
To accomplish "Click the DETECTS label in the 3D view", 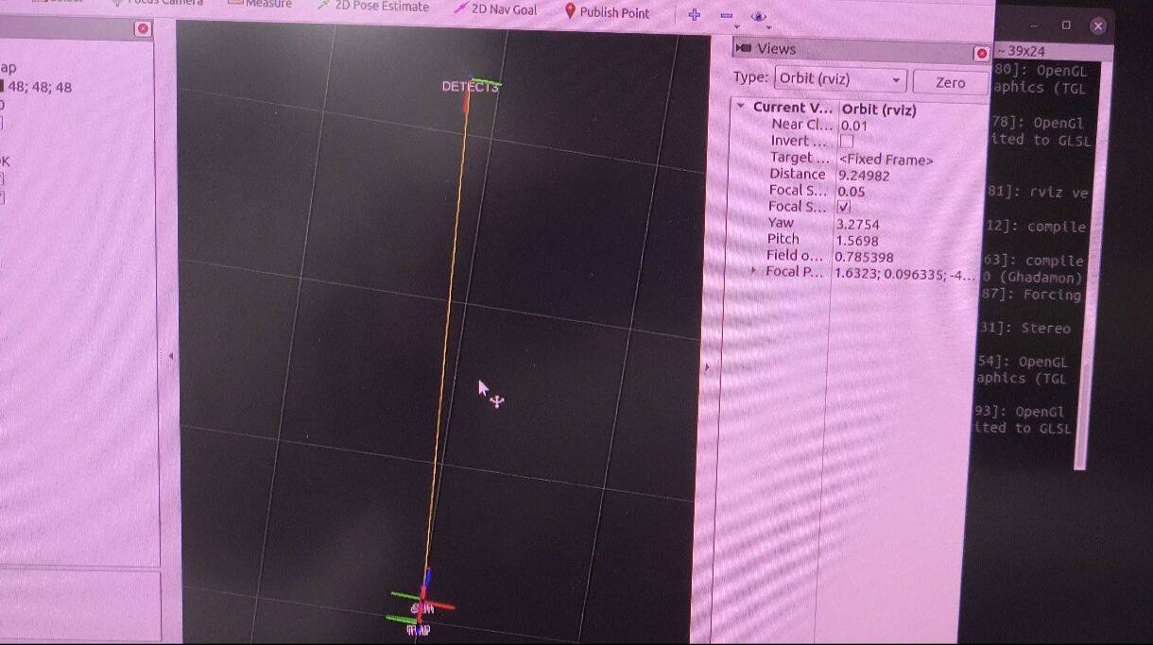I will 470,87.
